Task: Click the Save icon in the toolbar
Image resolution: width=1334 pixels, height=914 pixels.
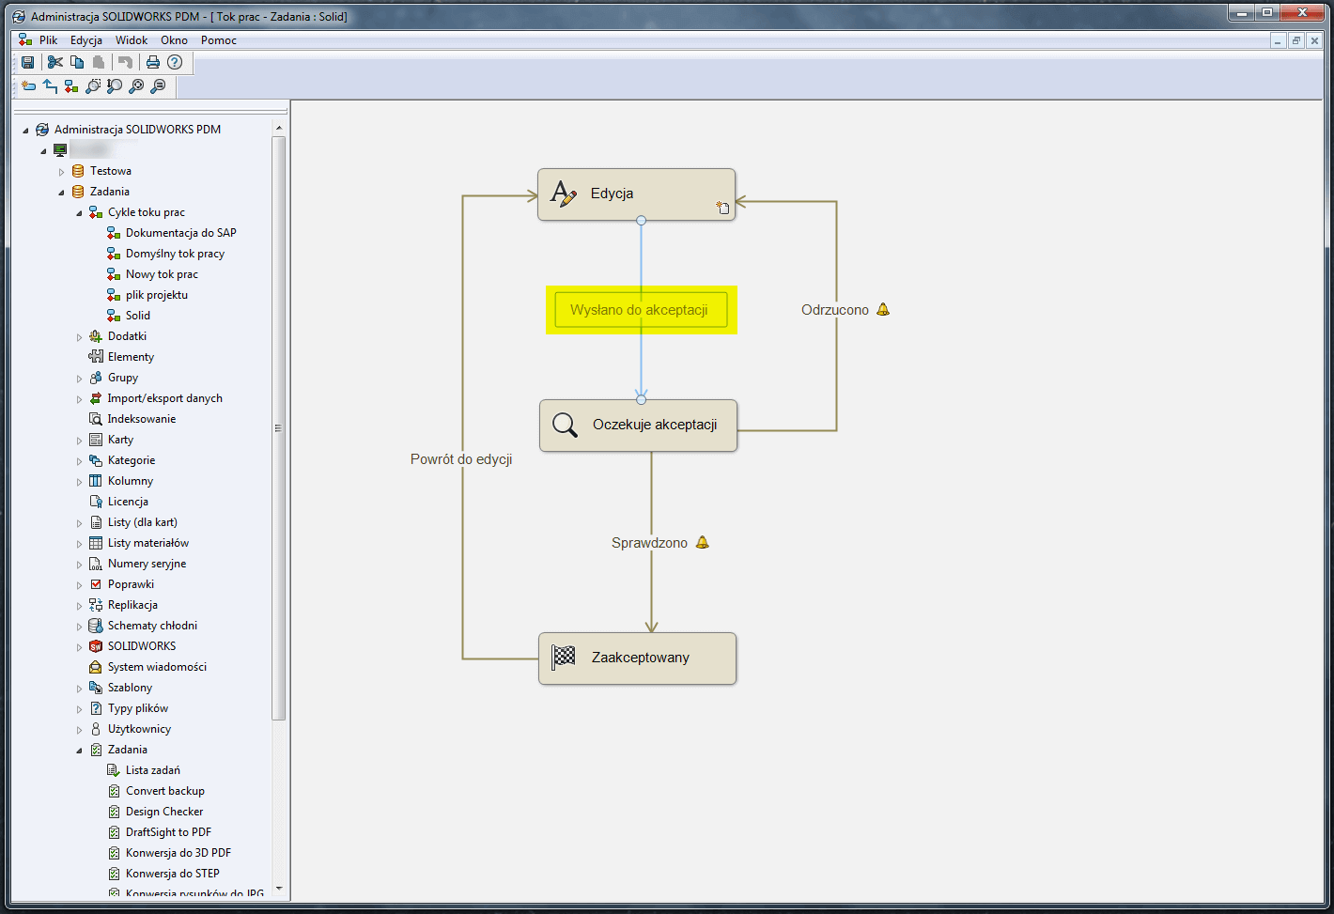Action: [27, 62]
